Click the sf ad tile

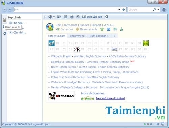click(52, 43)
